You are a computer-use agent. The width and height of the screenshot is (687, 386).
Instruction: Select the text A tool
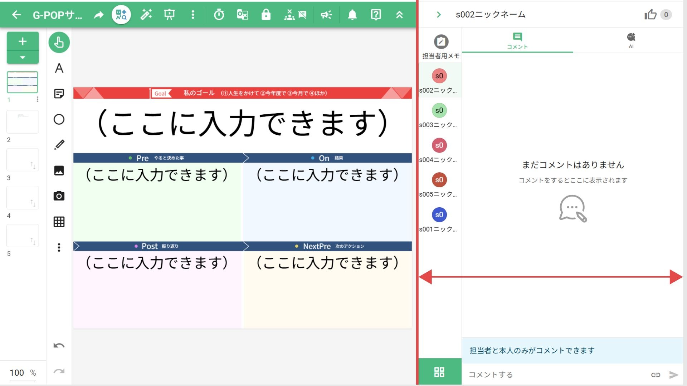(59, 68)
